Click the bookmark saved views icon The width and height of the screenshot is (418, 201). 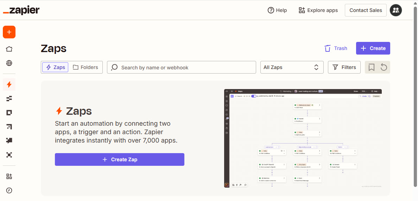tap(371, 67)
